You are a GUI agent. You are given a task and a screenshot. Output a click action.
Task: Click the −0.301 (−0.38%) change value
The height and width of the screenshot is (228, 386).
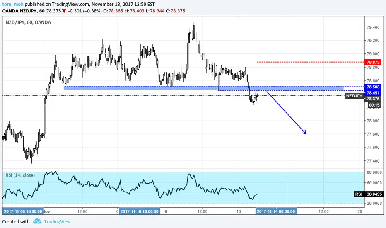(x=84, y=11)
